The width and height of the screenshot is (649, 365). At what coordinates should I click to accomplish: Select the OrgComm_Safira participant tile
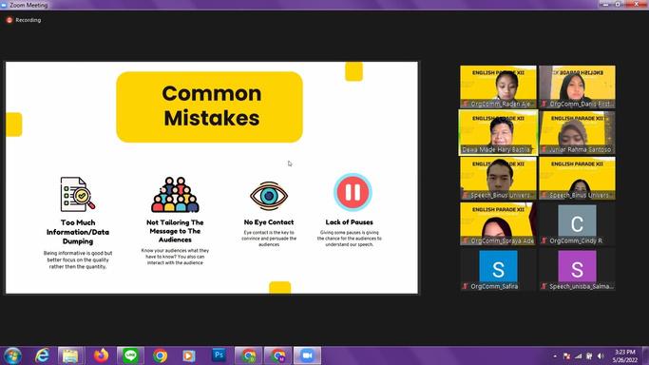click(x=498, y=270)
